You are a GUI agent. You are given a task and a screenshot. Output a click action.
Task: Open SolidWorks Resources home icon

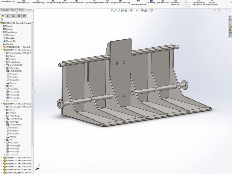coord(230,17)
